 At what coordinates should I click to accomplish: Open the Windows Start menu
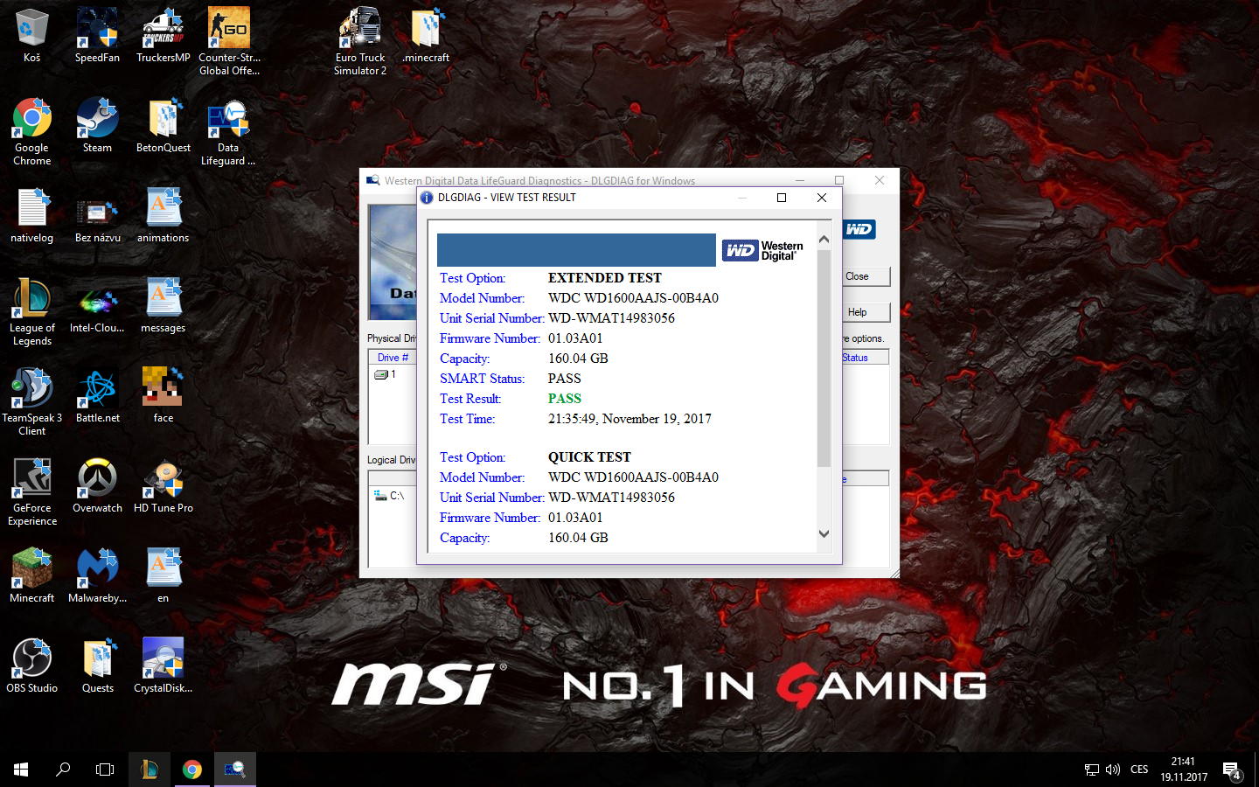click(21, 770)
